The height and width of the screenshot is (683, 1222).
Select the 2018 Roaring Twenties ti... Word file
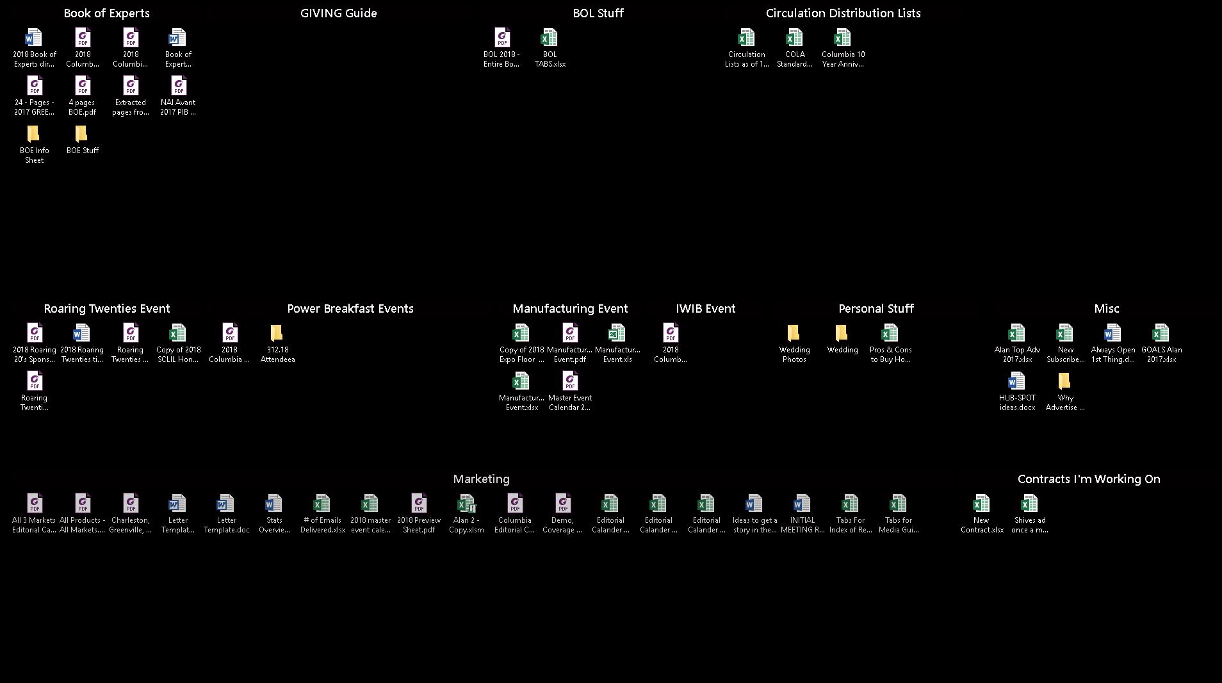82,343
